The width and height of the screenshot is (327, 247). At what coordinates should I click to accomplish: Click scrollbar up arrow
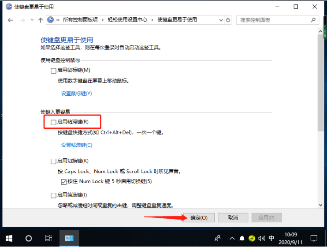pyautogui.click(x=320, y=31)
